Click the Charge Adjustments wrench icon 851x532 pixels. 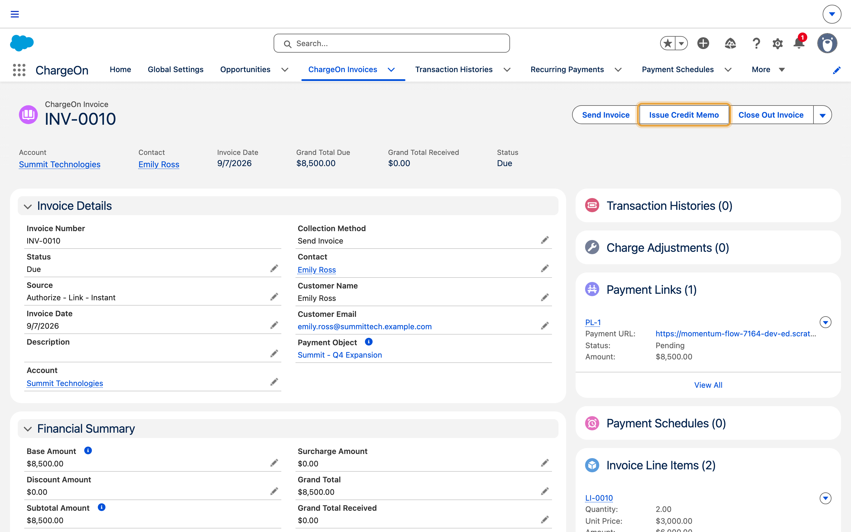[592, 247]
